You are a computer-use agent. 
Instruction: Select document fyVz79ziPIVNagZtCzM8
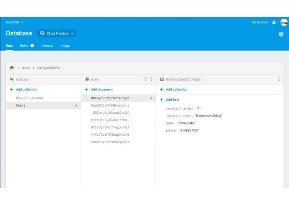pos(110,134)
